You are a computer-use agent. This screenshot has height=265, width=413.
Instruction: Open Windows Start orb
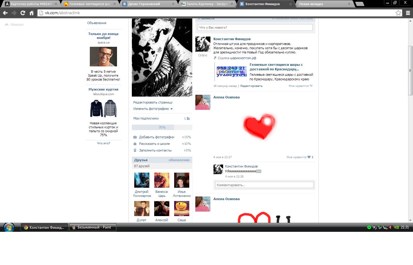coord(8,227)
